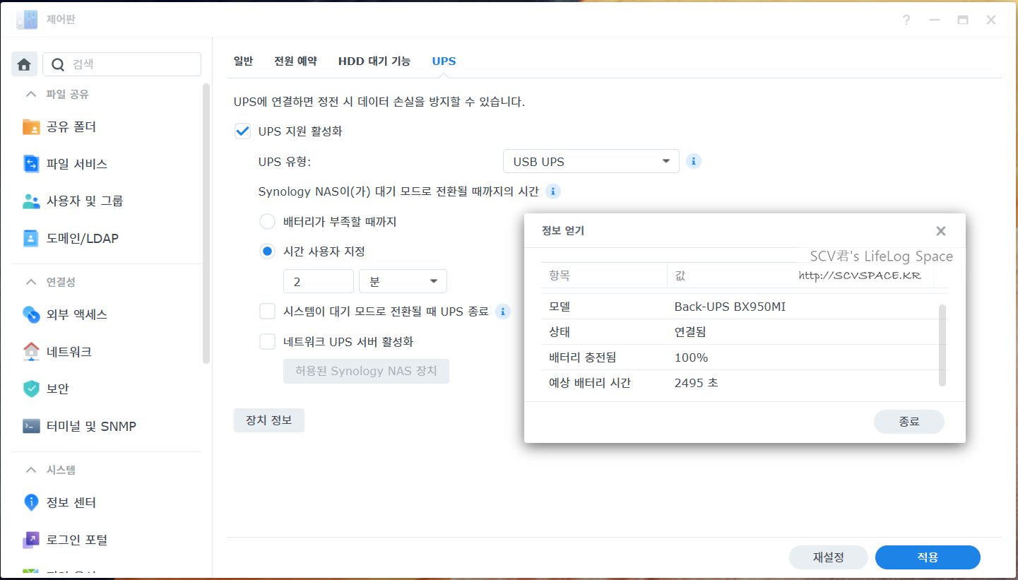Open the Shared Folder (공유 폴더) icon

(x=31, y=127)
